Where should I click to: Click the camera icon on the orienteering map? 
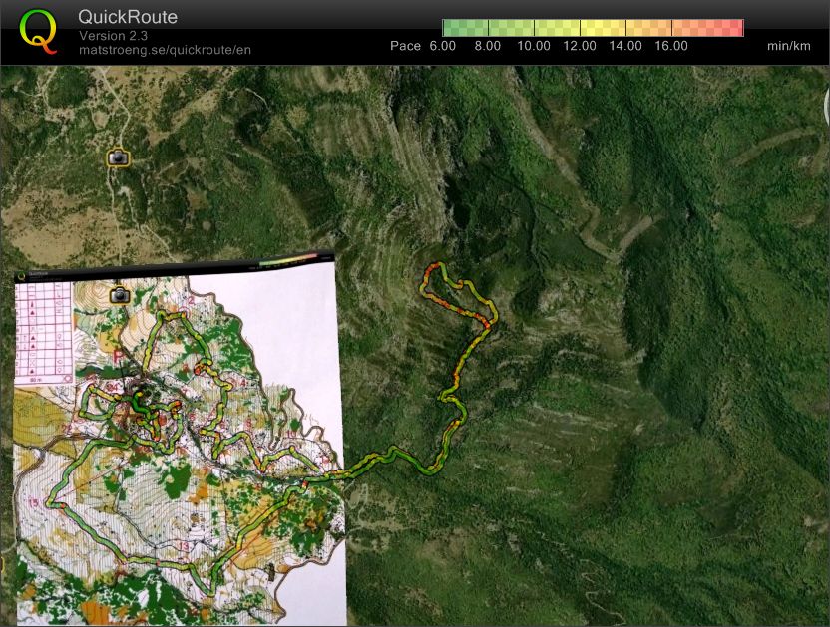[x=120, y=295]
